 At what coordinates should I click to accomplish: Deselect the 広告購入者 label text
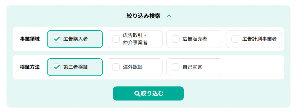tap(76, 39)
